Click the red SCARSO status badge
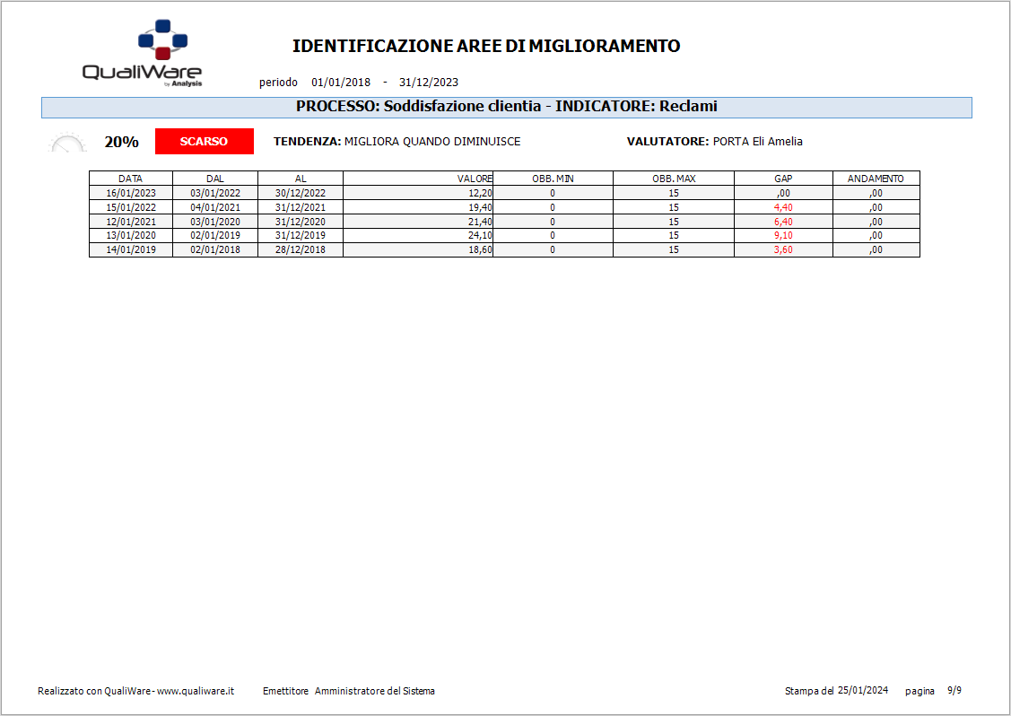1011x716 pixels. (204, 142)
